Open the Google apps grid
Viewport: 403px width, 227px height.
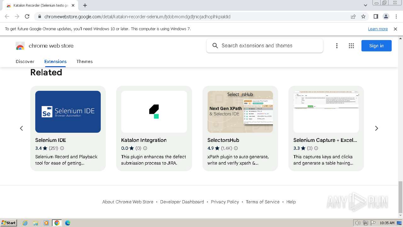[x=351, y=46]
